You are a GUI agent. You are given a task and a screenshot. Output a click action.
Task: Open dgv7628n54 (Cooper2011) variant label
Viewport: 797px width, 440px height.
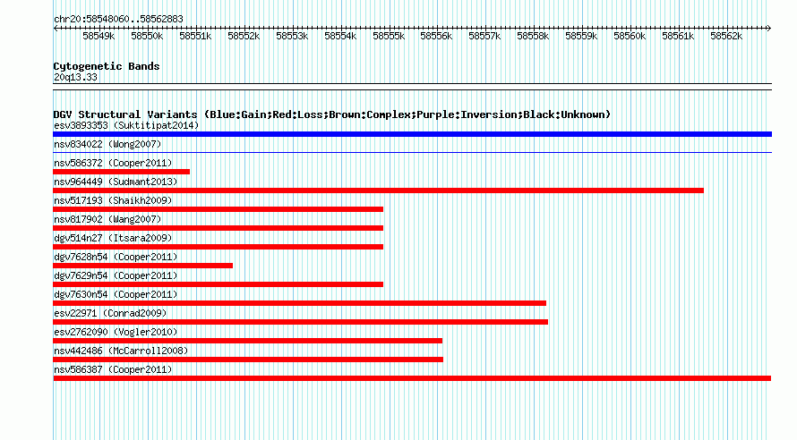(116, 257)
